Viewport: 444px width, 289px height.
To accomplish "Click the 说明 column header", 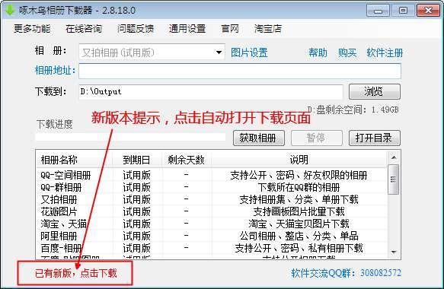I will pos(299,160).
